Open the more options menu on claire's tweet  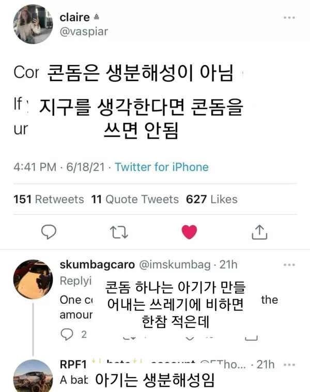289,18
